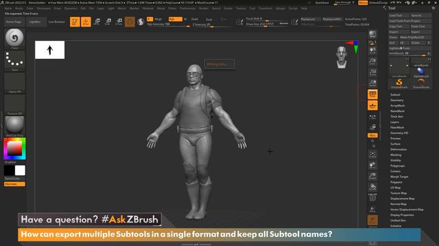
Task: Select the Draw mode button
Action: pos(86,22)
